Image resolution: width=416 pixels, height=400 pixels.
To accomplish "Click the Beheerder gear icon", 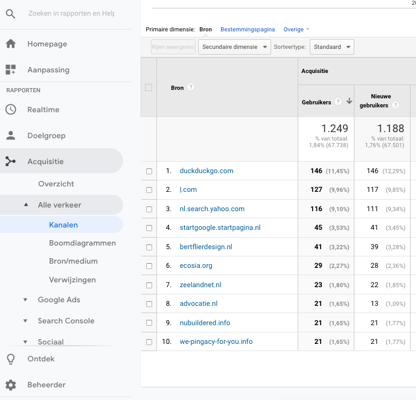I will click(11, 385).
